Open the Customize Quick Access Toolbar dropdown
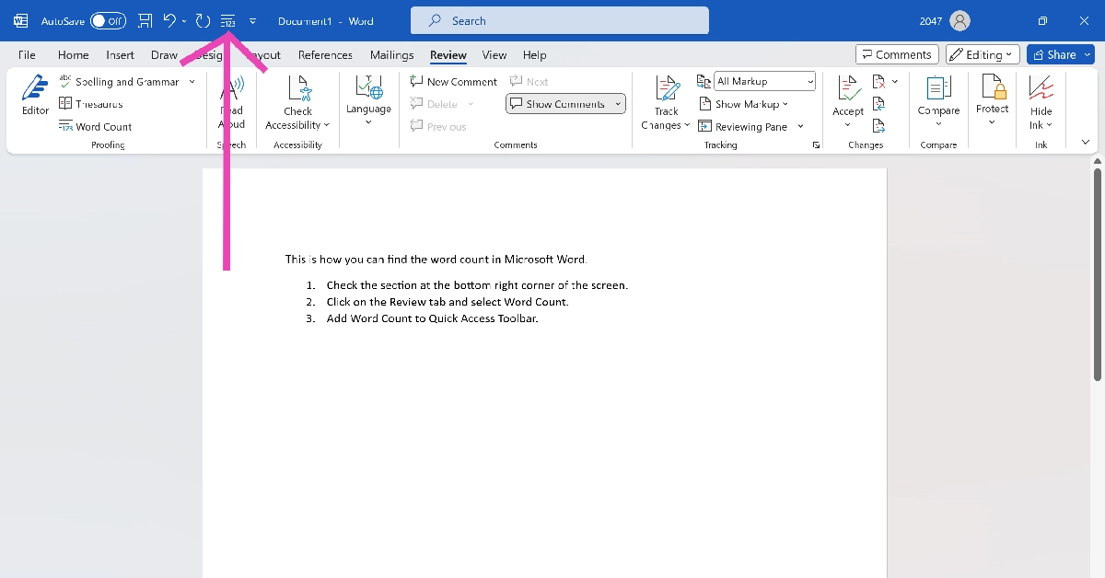The image size is (1105, 578). pos(253,20)
